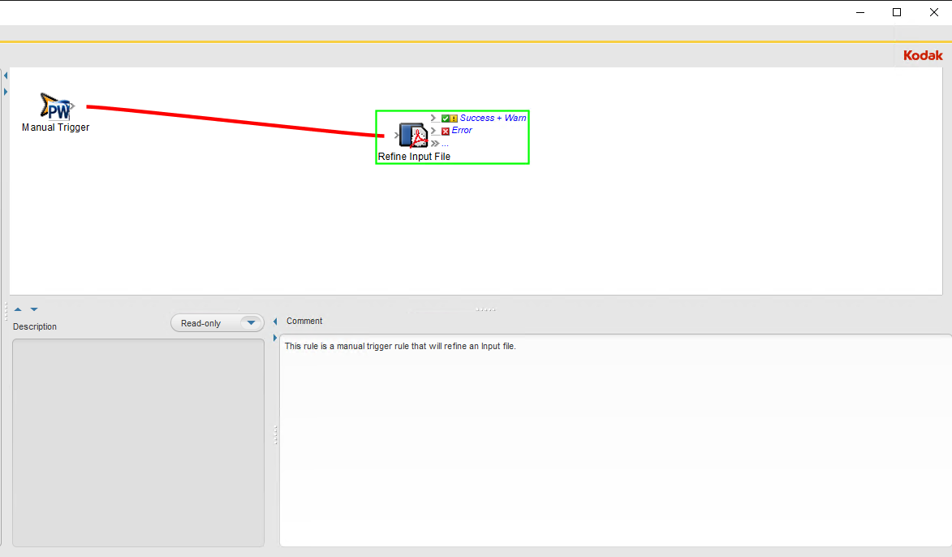Select the Manual Trigger PW icon
The width and height of the screenshot is (952, 557).
56,106
